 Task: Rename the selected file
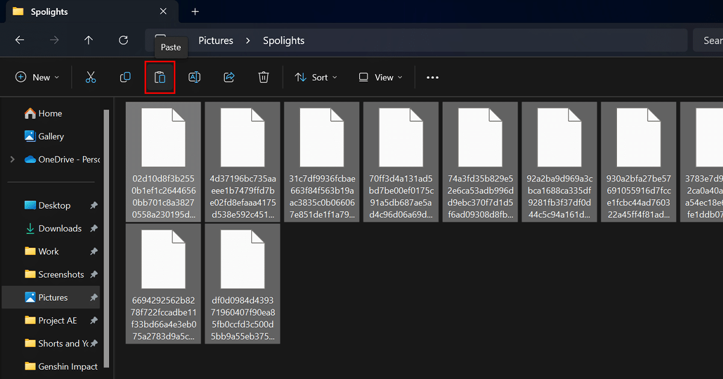tap(194, 77)
